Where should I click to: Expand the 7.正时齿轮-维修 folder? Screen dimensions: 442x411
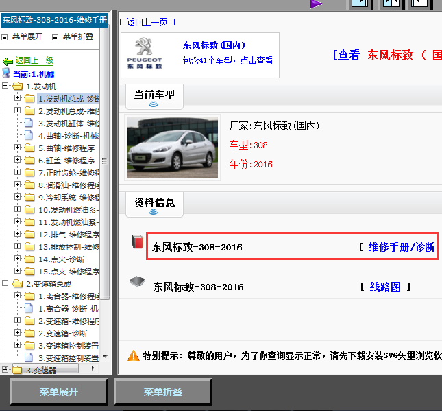point(18,172)
